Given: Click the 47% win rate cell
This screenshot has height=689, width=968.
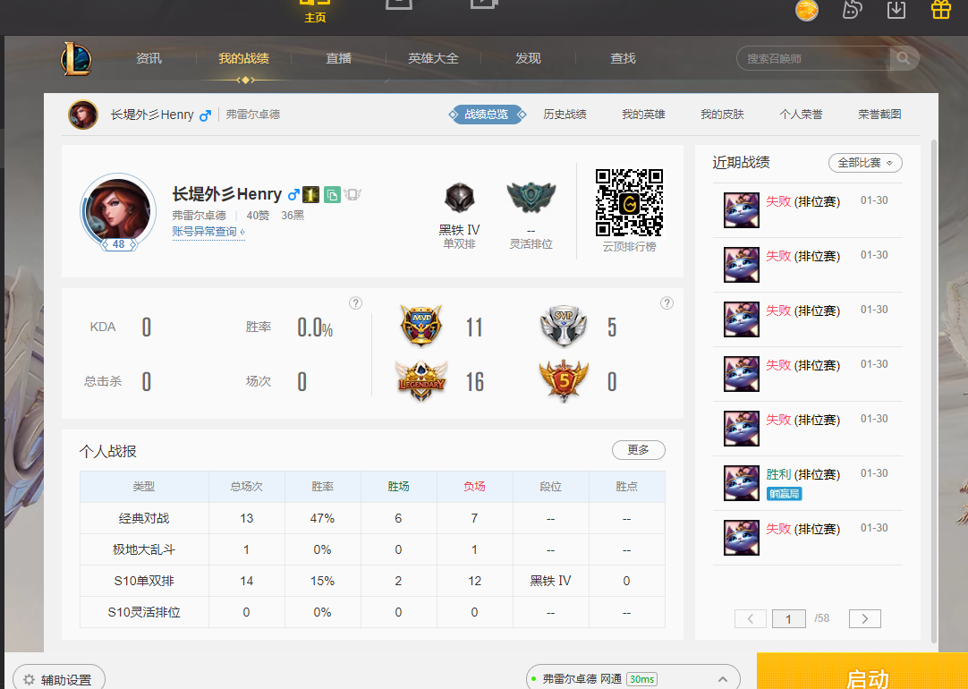Looking at the screenshot, I should tap(322, 518).
